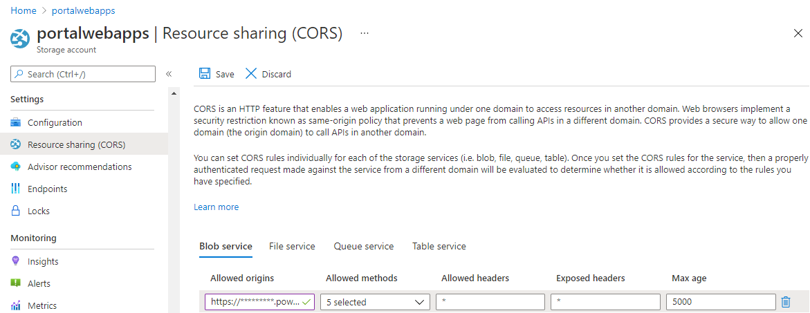The width and height of the screenshot is (810, 313).
Task: Switch to the Queue service tab
Action: [364, 247]
